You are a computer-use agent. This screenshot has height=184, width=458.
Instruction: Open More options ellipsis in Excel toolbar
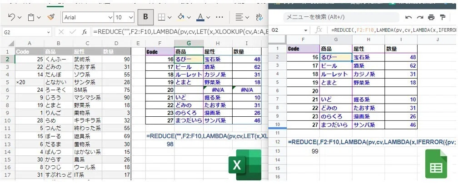point(219,17)
